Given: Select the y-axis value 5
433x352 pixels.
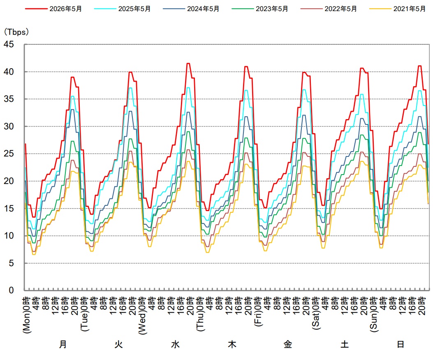Looking at the screenshot, I should click(x=11, y=263).
